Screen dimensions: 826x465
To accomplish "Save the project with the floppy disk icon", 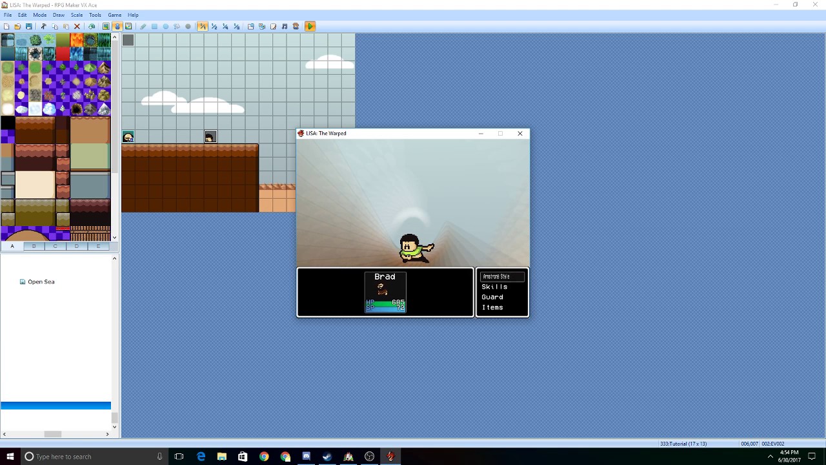I will pos(28,26).
